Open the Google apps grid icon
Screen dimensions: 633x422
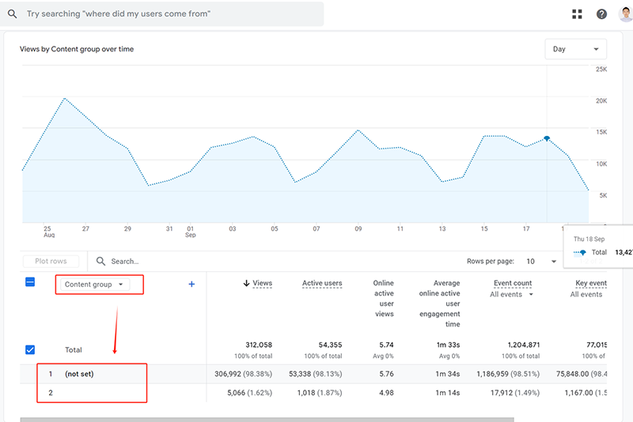pyautogui.click(x=577, y=14)
